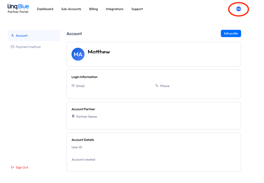264x183 pixels.
Task: Click the phone handset icon
Action: pyautogui.click(x=157, y=86)
